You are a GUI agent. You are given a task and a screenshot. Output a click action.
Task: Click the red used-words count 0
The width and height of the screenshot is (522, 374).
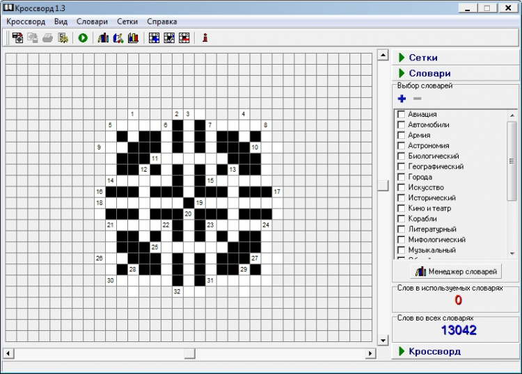tap(459, 300)
